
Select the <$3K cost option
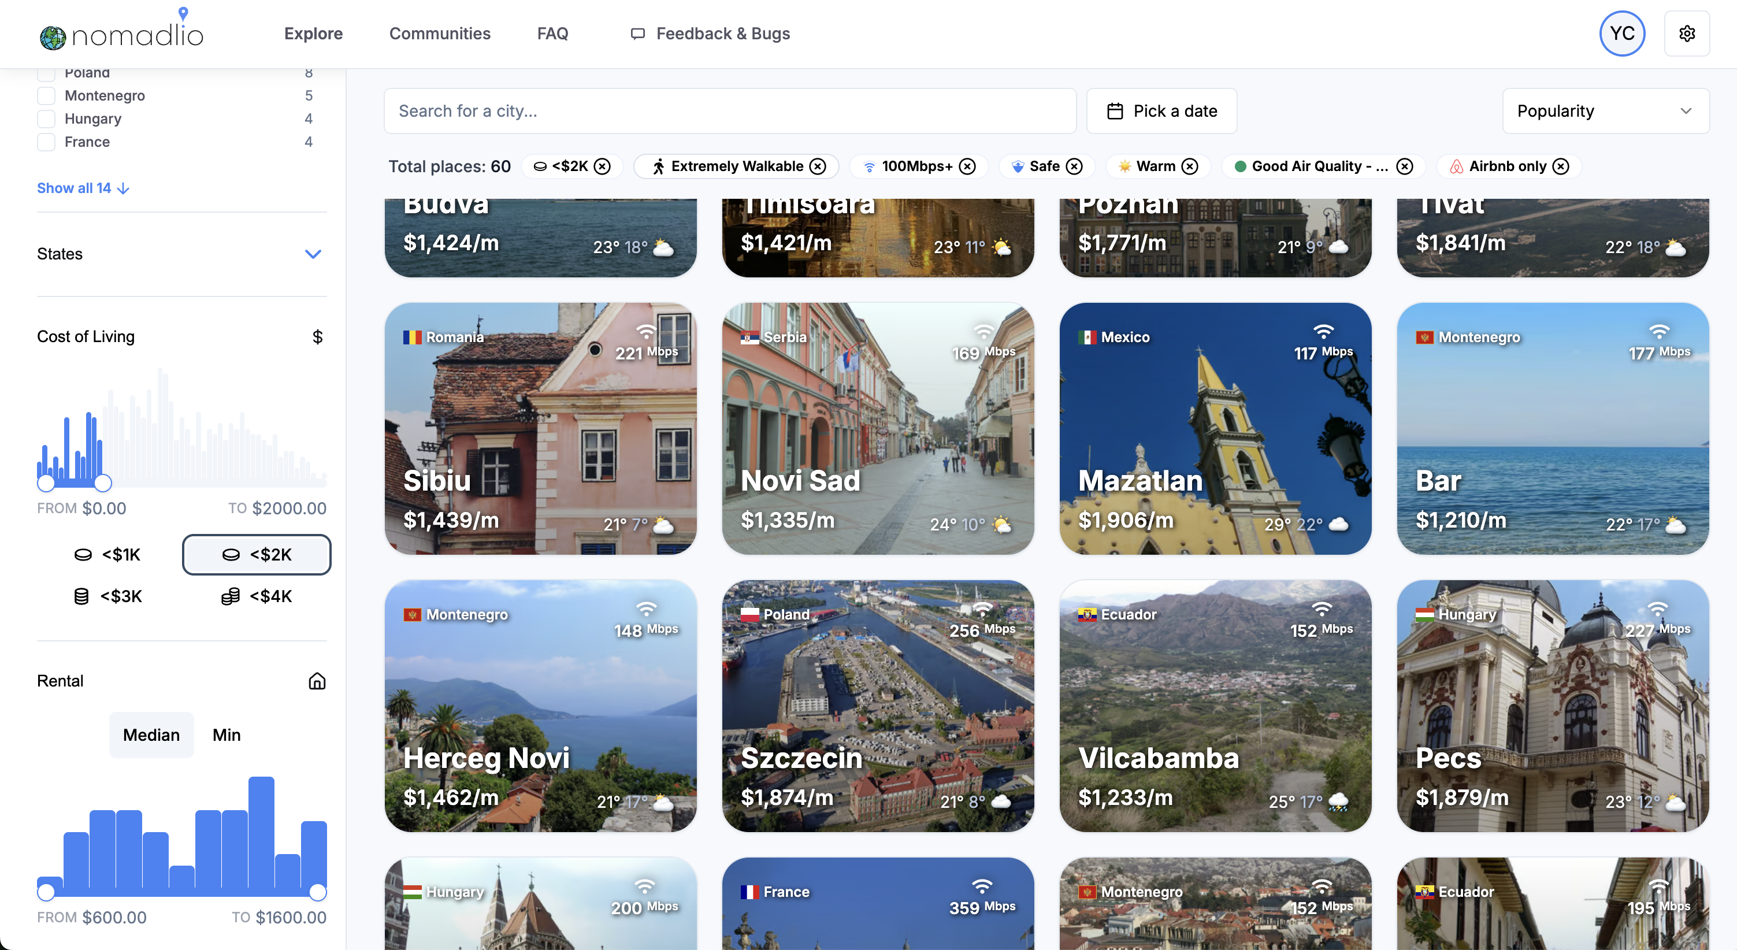tap(108, 597)
